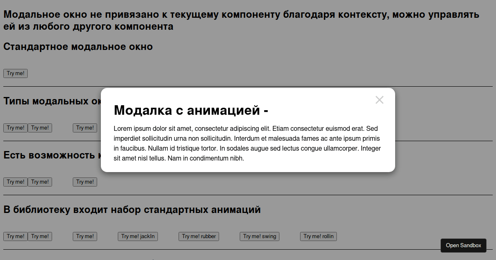
Task: Click partially hidden heading Типы модальных
Action: tap(52, 101)
